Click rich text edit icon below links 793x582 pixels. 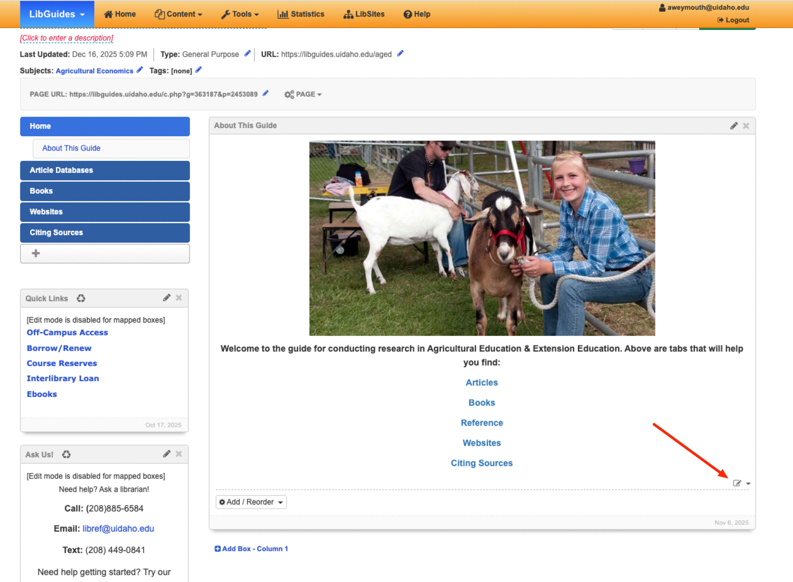click(x=737, y=483)
